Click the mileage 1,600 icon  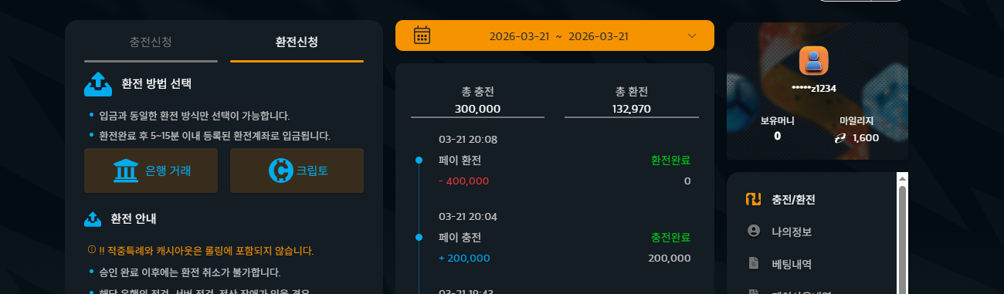[841, 137]
